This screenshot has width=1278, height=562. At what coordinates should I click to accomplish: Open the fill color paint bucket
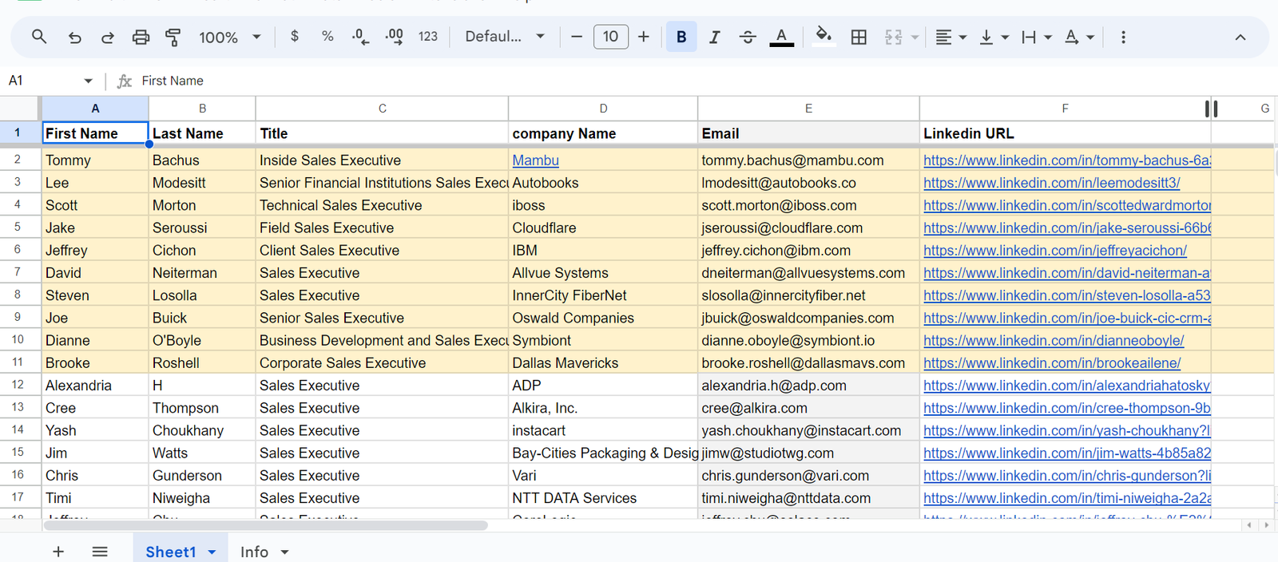coord(824,37)
